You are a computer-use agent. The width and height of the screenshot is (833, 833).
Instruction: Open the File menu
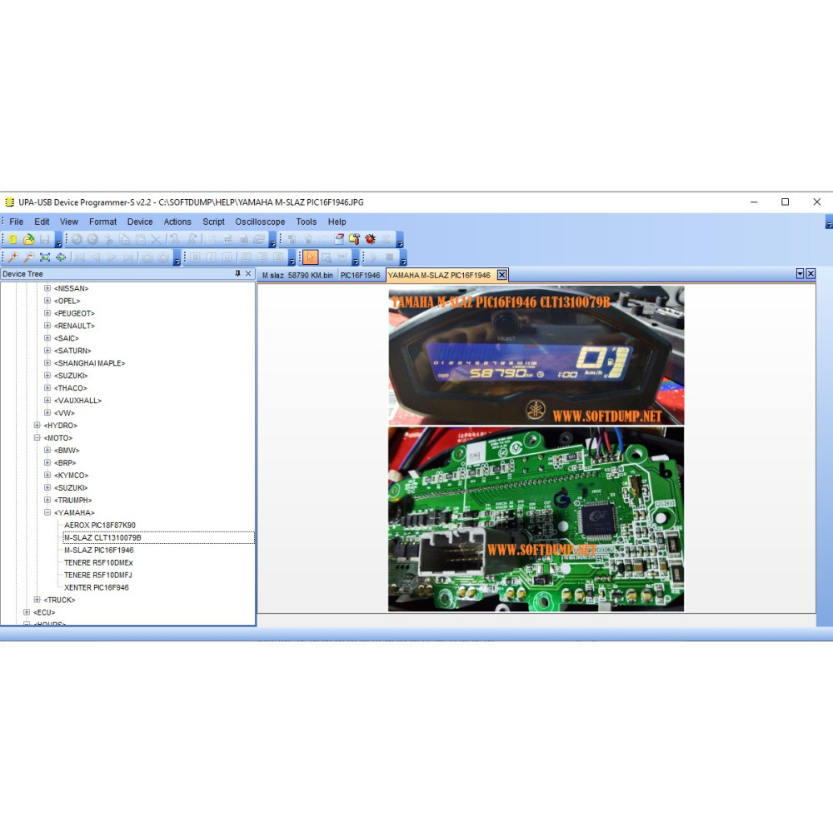point(17,222)
